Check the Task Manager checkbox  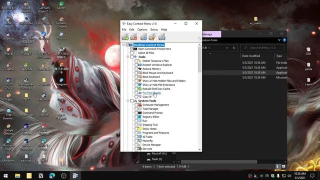click(x=136, y=109)
